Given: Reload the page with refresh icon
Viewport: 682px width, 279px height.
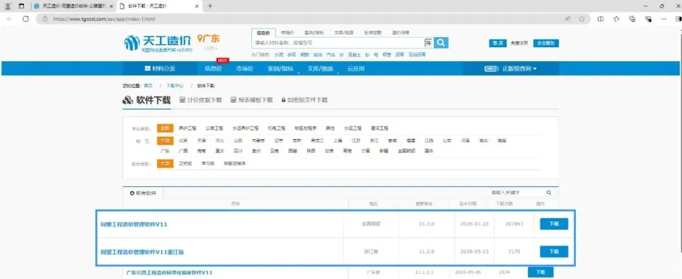Looking at the screenshot, I should click(x=26, y=19).
